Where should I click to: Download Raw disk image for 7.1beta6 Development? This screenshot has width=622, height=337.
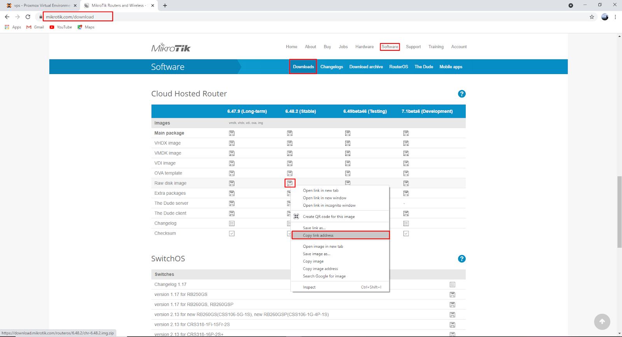pyautogui.click(x=406, y=183)
